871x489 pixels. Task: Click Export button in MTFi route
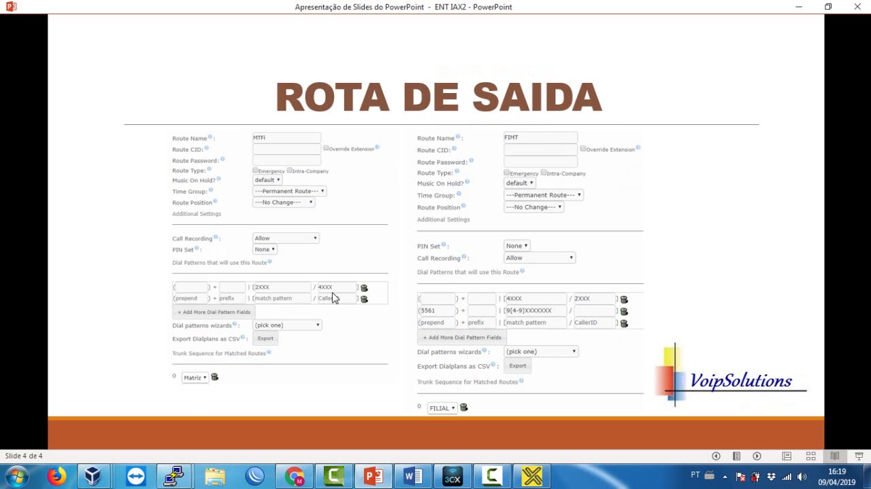tap(265, 338)
